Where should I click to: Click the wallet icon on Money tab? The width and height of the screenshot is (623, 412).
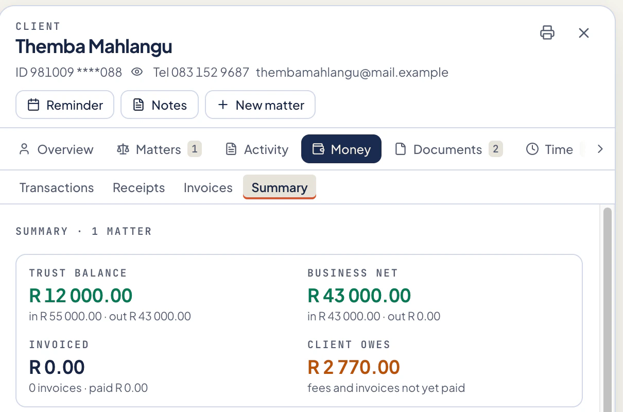[319, 149]
